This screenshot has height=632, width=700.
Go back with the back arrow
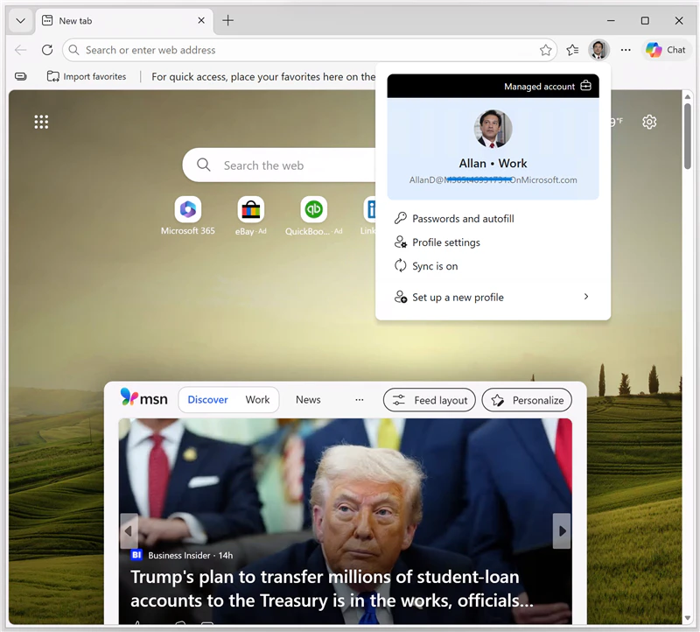[20, 50]
